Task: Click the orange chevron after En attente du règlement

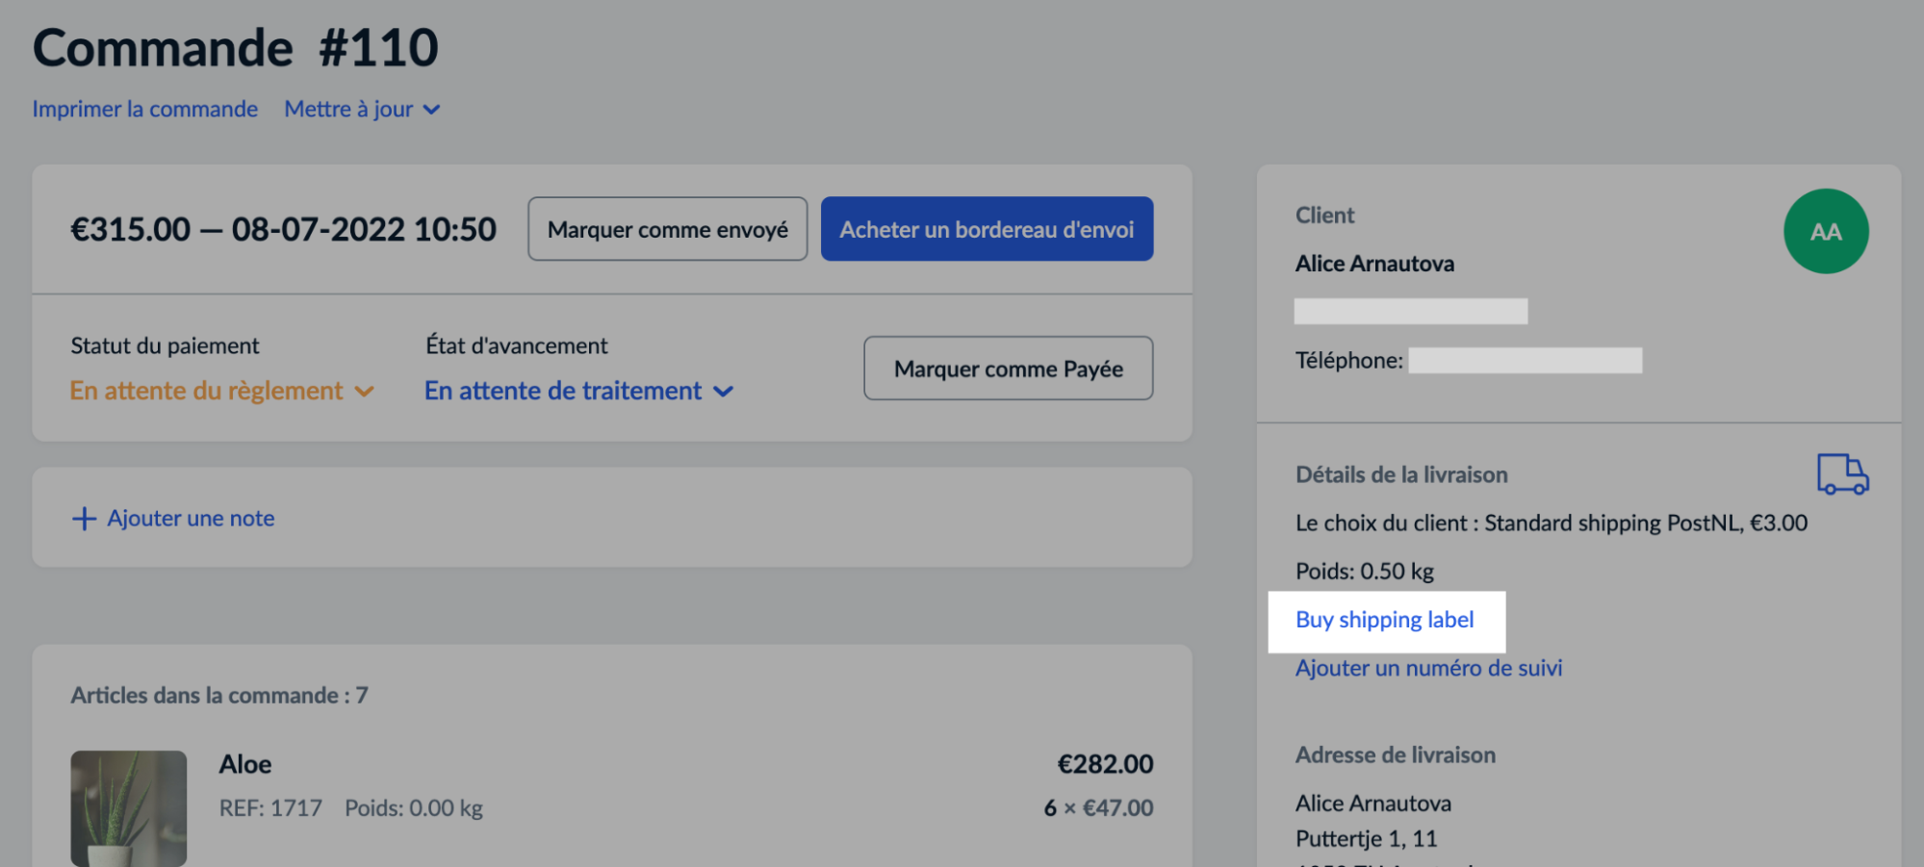Action: pyautogui.click(x=365, y=392)
